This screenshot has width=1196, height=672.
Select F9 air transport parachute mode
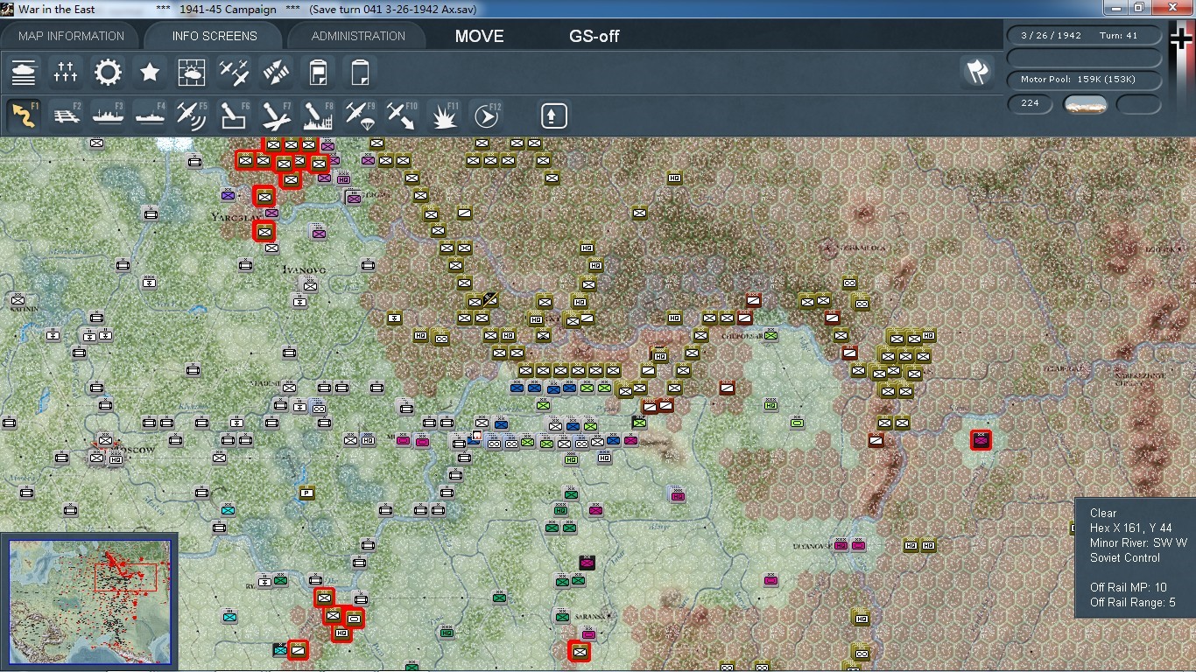coord(360,115)
